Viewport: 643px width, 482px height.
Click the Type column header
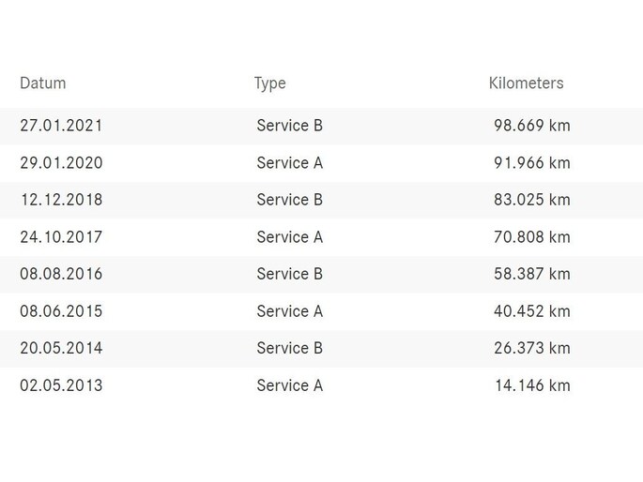[269, 83]
